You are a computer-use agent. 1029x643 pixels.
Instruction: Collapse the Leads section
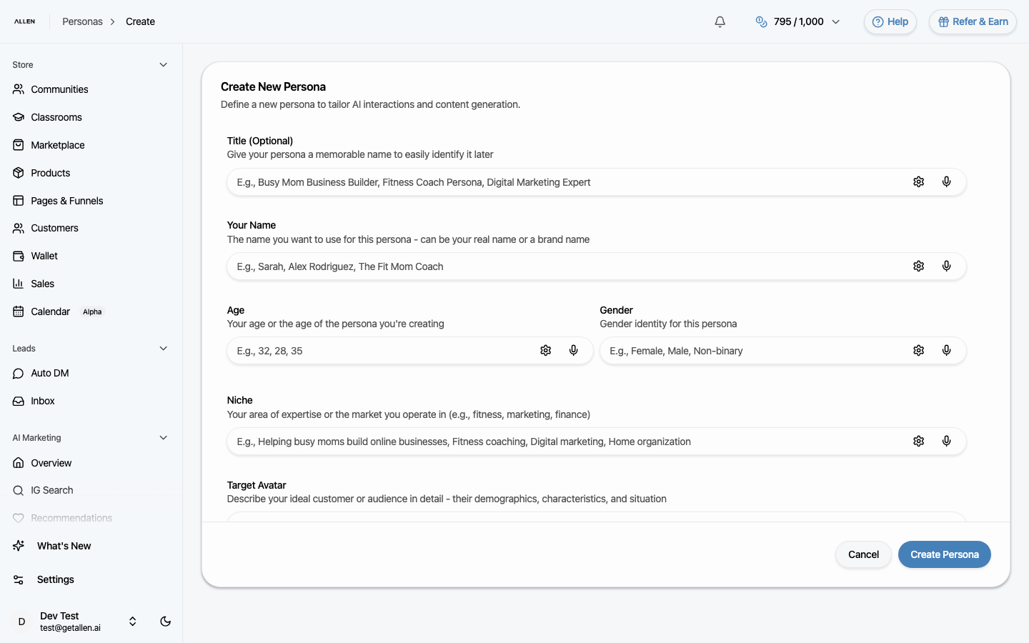pyautogui.click(x=163, y=348)
